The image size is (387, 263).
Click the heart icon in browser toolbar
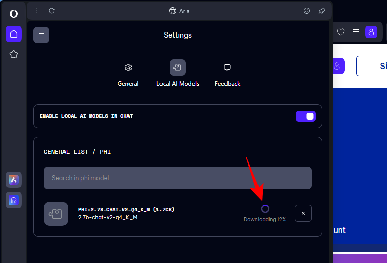click(341, 32)
